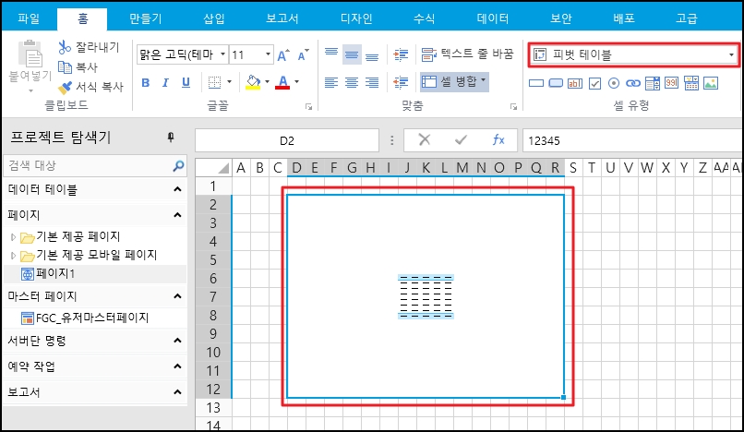Click the 서식 복사 format painter icon
This screenshot has width=744, height=432.
click(65, 88)
